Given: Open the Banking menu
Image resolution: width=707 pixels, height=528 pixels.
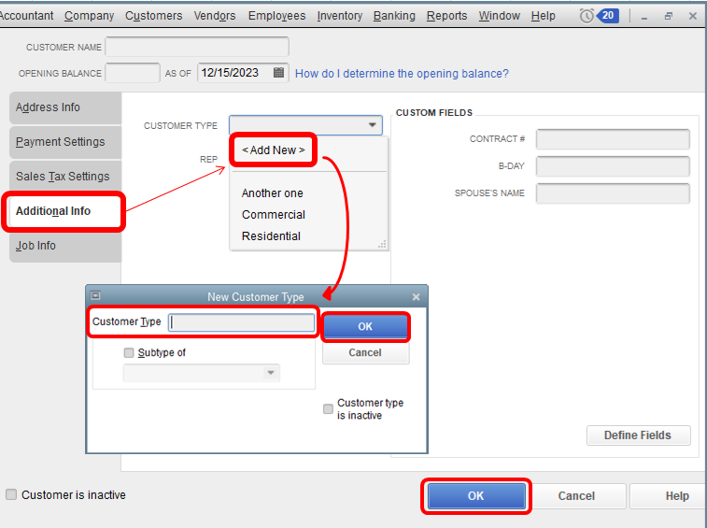Looking at the screenshot, I should point(394,16).
